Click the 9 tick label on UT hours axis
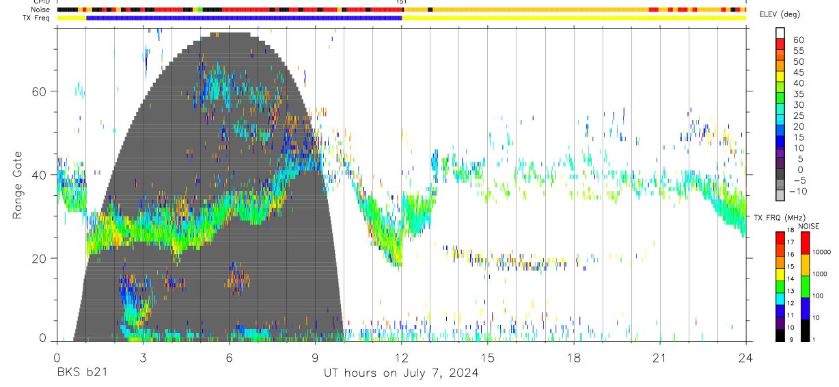This screenshot has height=387, width=839. tap(316, 358)
